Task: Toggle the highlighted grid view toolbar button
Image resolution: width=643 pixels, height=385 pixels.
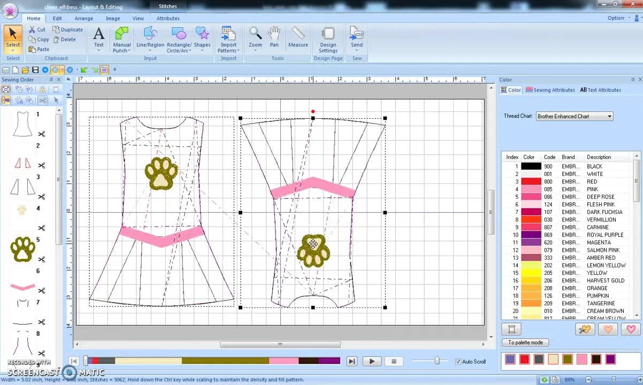Action: pos(55,70)
